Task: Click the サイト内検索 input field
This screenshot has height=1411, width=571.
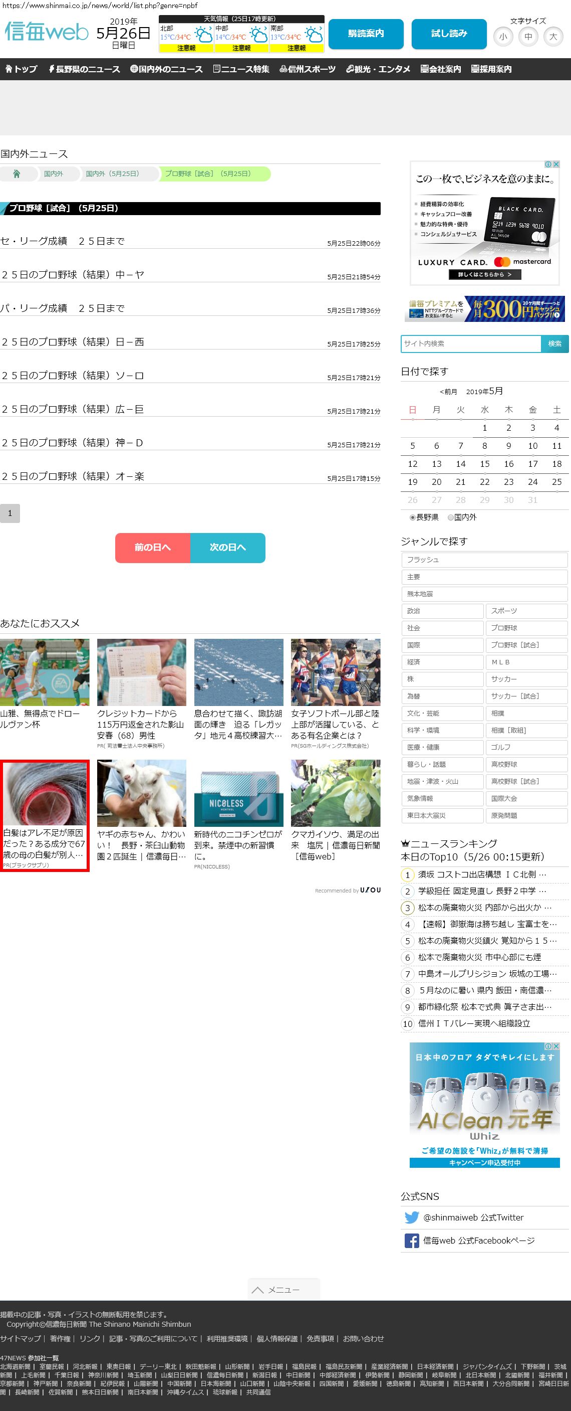Action: (x=471, y=343)
